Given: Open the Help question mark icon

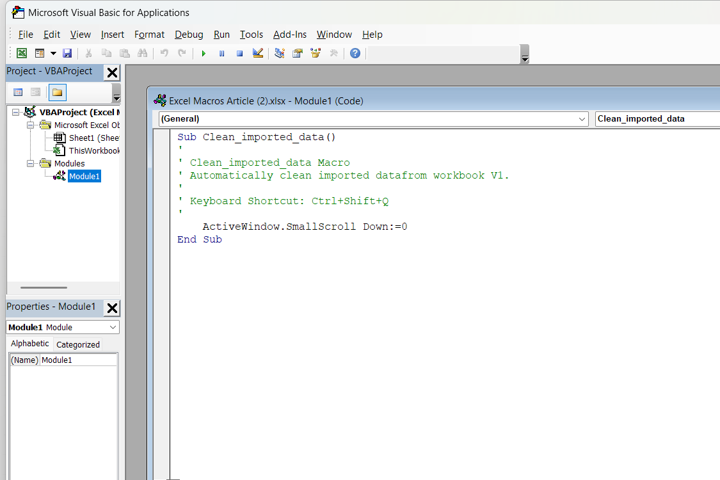Looking at the screenshot, I should point(355,53).
